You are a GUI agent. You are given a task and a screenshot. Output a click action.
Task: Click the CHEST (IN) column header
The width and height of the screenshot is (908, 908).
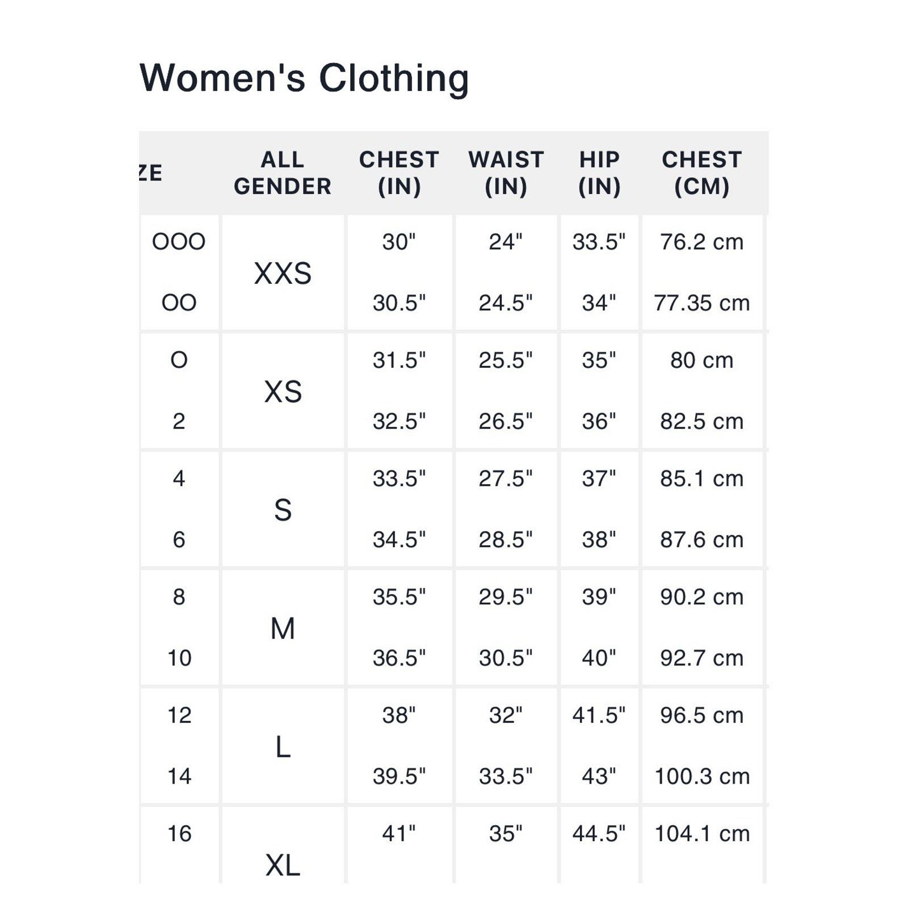point(399,173)
